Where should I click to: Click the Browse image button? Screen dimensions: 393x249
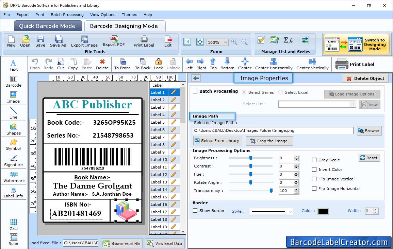coord(369,131)
